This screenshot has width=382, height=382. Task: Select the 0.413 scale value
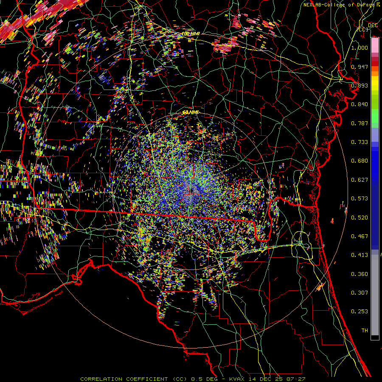click(x=360, y=255)
